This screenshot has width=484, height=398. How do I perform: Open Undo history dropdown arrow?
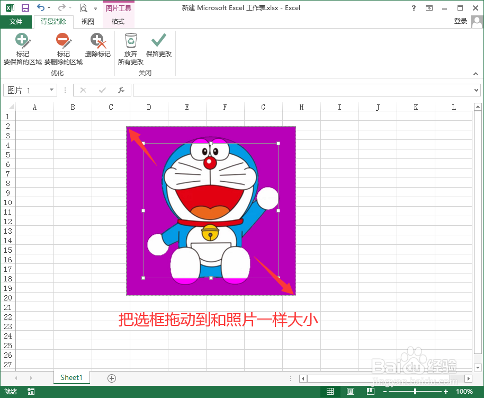tap(49, 8)
